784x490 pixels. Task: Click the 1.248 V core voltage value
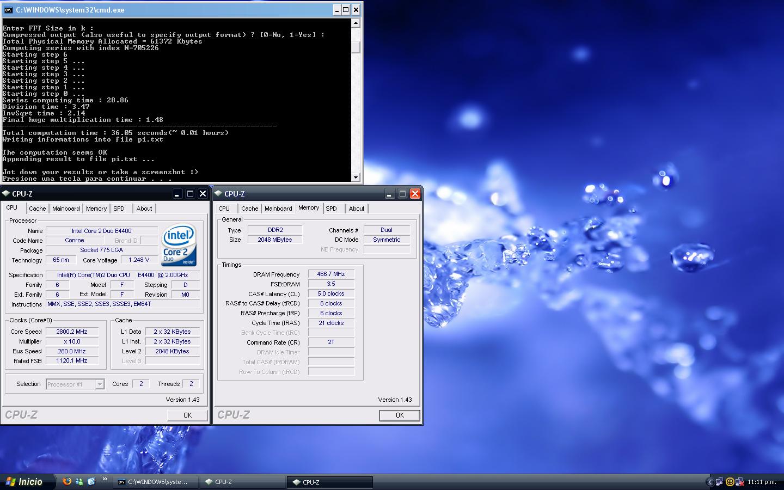(x=139, y=260)
